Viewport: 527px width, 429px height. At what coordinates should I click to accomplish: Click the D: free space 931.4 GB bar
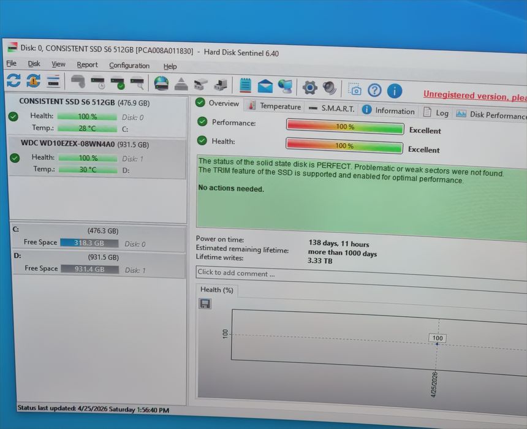click(x=89, y=269)
